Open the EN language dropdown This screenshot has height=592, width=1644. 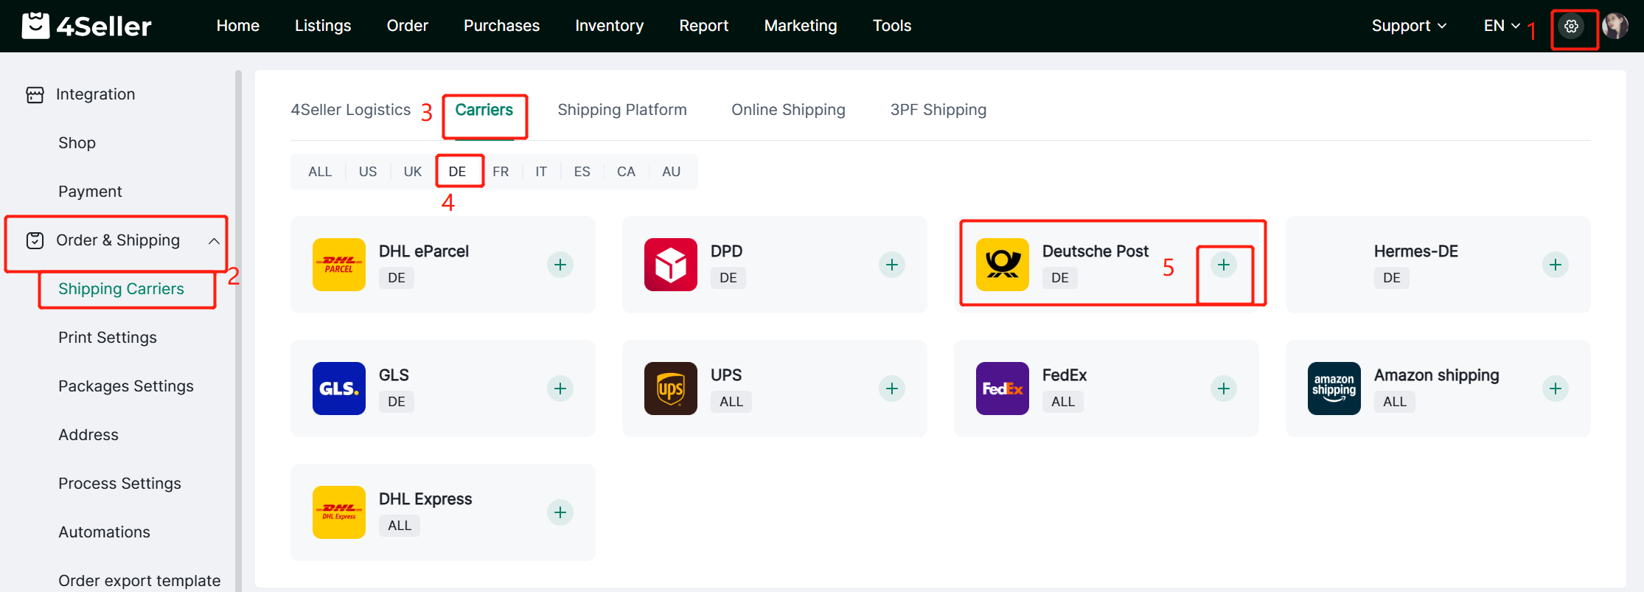tap(1501, 26)
